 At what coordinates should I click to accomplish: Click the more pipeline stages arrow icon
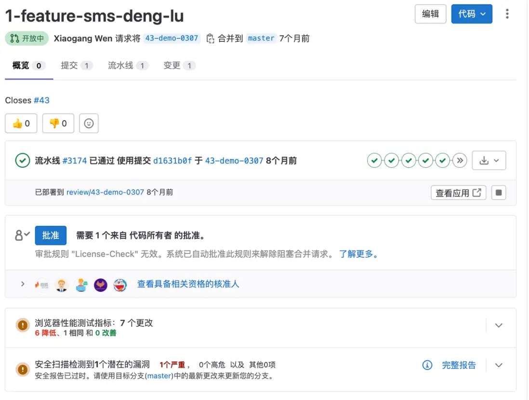(x=460, y=161)
